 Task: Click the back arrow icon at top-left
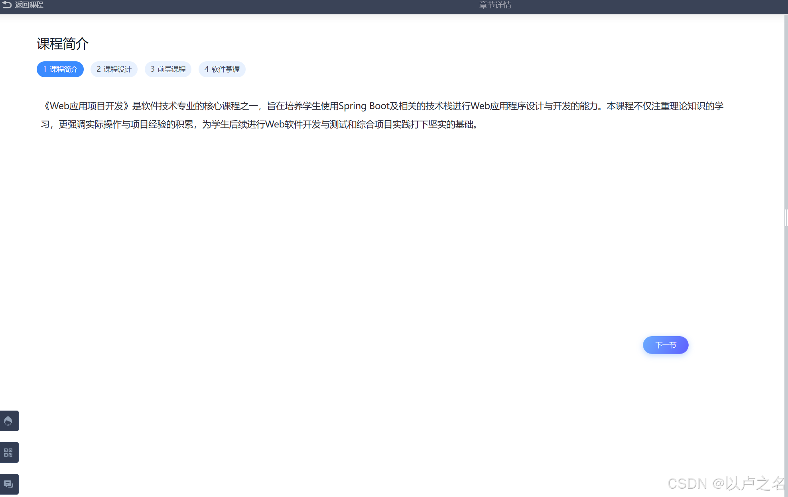pos(7,5)
